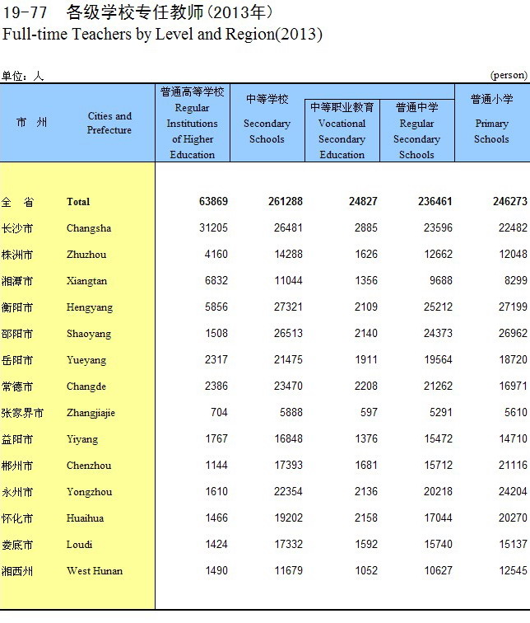Click the unit label 单位:人
530x623 pixels.
pos(22,76)
